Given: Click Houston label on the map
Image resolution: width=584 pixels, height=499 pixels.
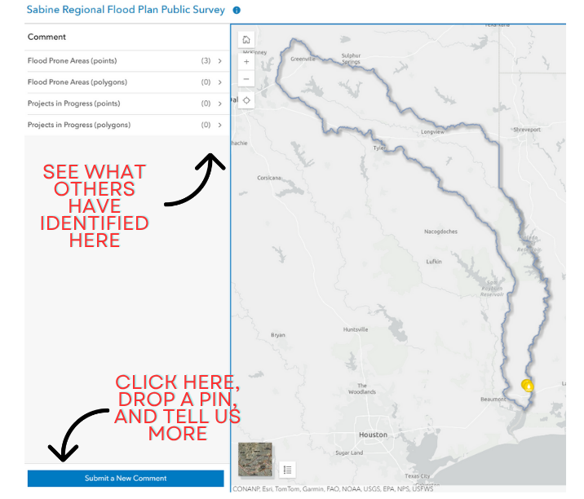Looking at the screenshot, I should tap(373, 435).
